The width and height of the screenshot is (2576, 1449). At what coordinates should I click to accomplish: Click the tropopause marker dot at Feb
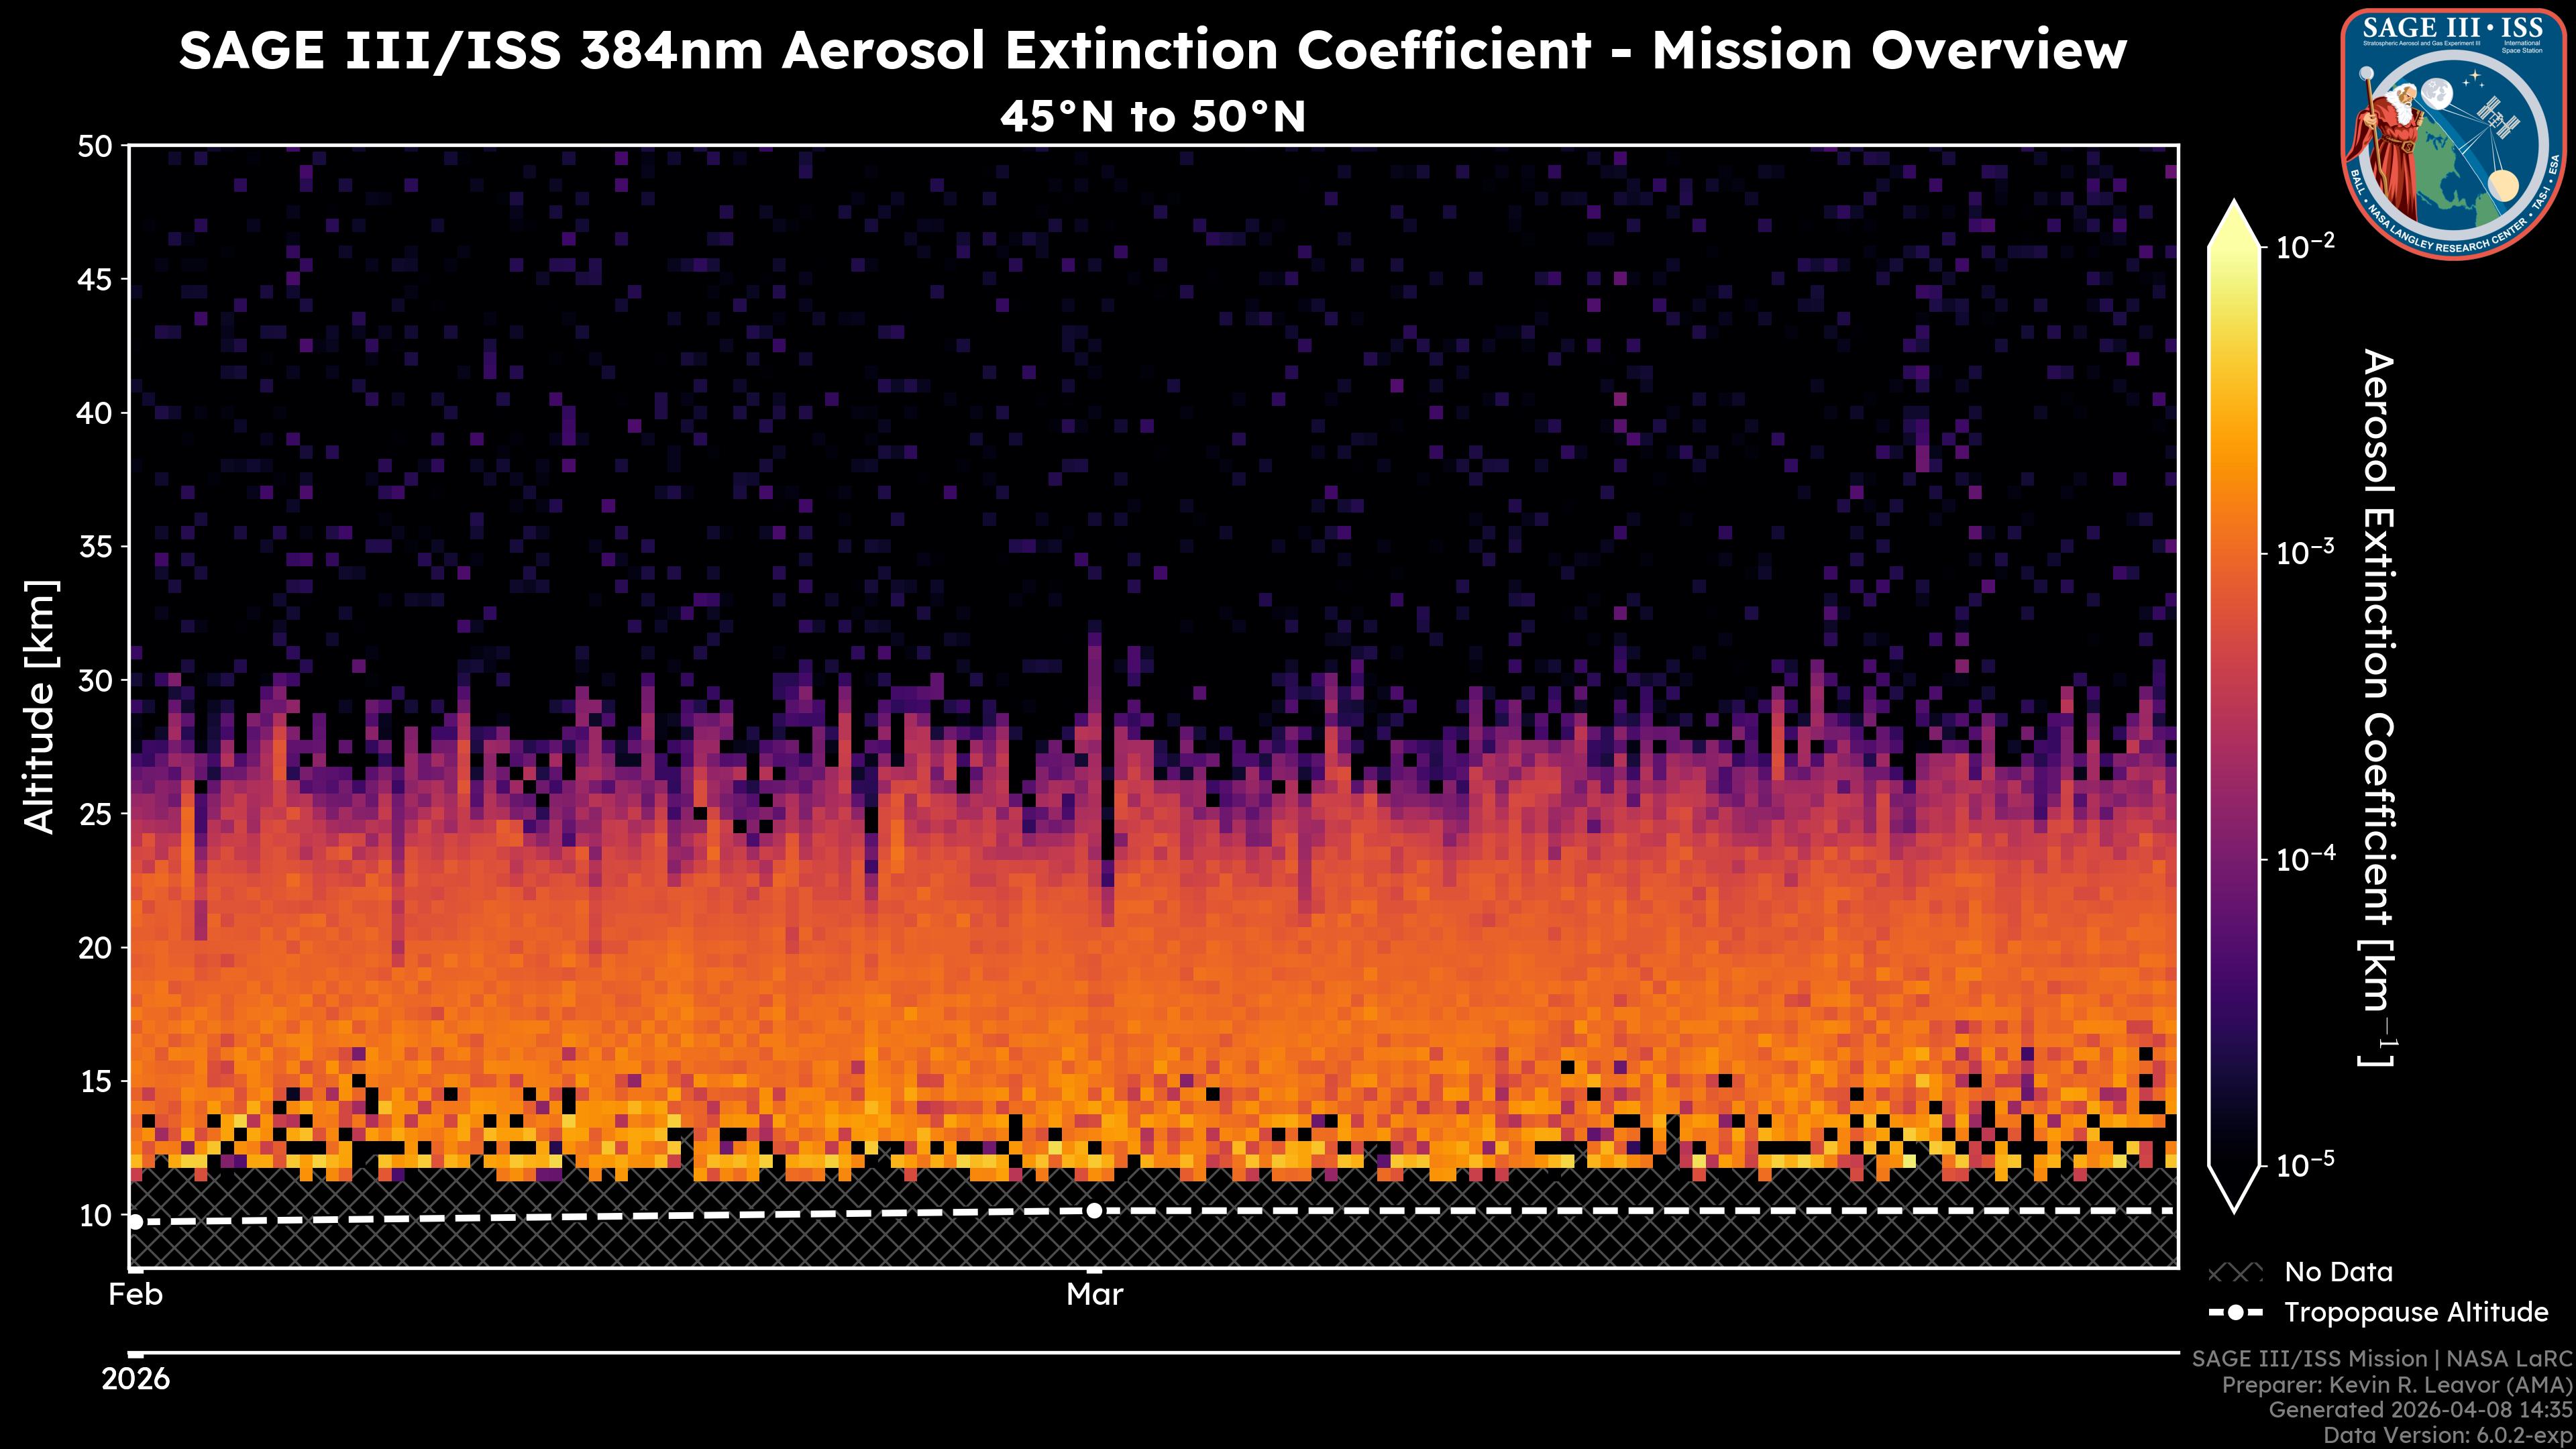point(135,1221)
